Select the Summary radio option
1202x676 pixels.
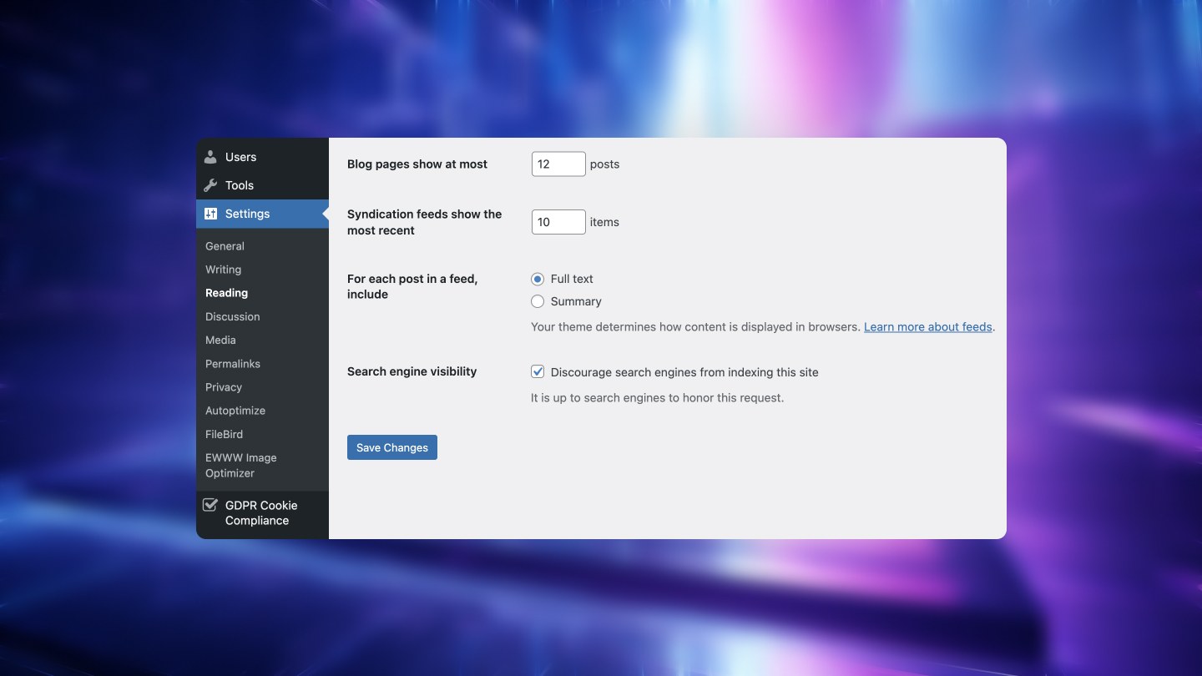coord(538,301)
